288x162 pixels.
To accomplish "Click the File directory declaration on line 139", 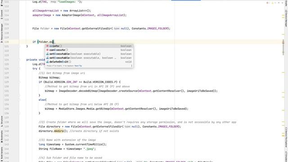I will [110, 126].
